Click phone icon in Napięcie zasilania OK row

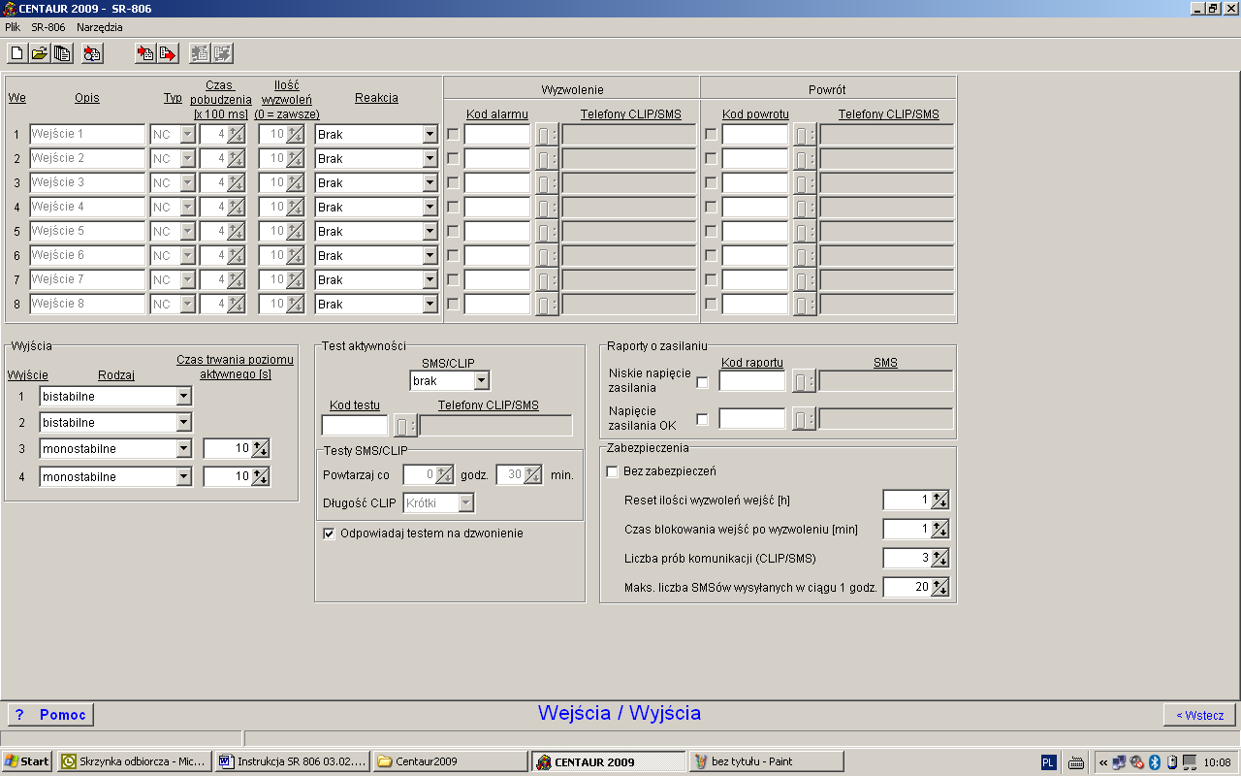coord(804,419)
